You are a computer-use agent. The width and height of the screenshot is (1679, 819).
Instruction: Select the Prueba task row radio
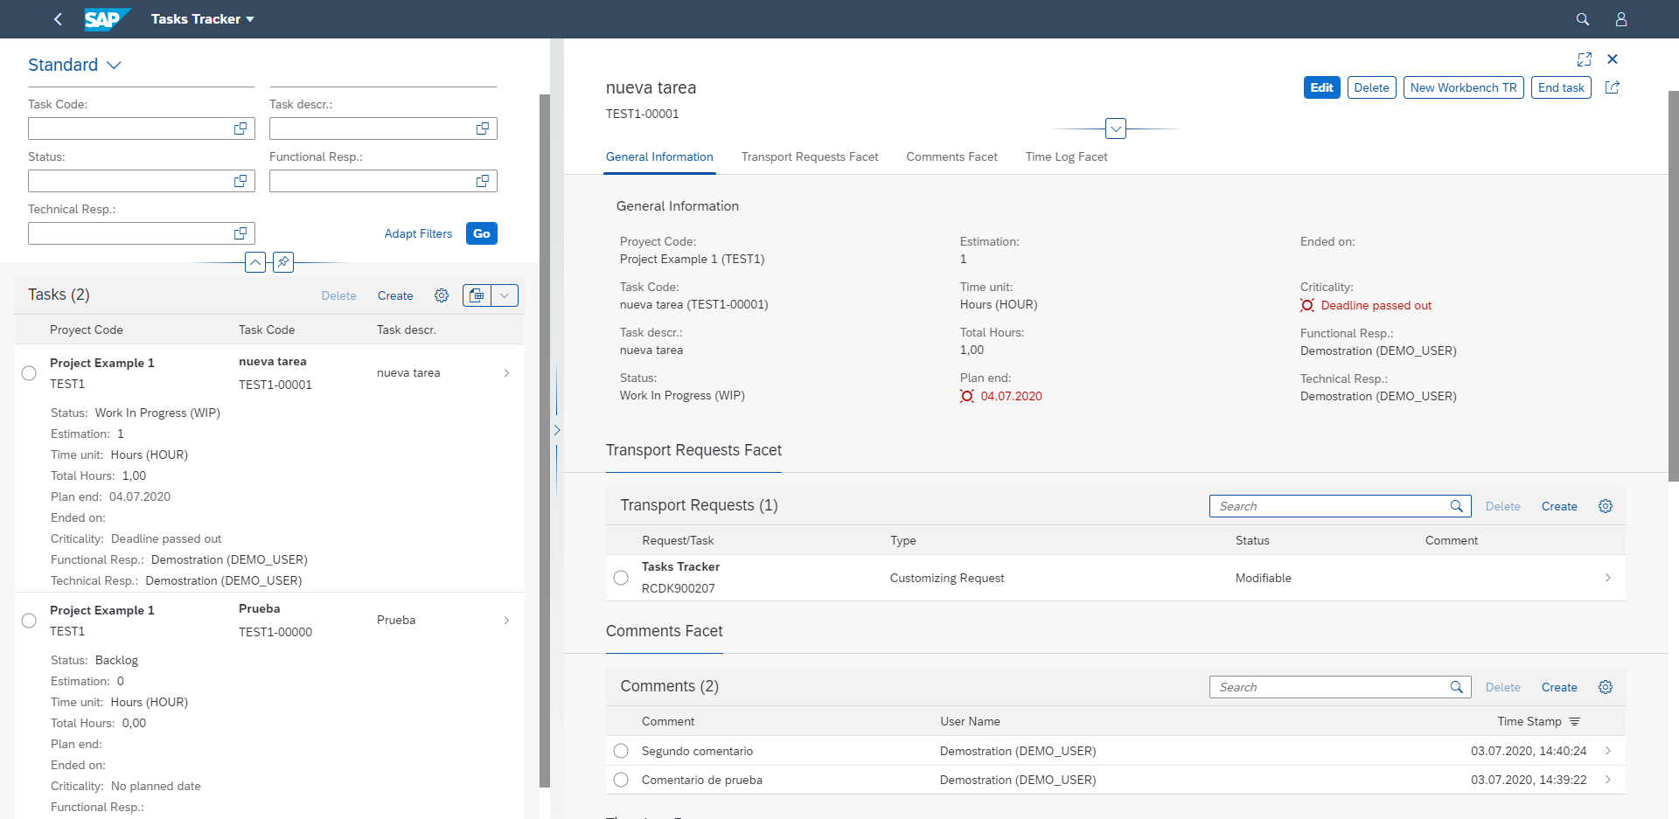click(x=29, y=621)
